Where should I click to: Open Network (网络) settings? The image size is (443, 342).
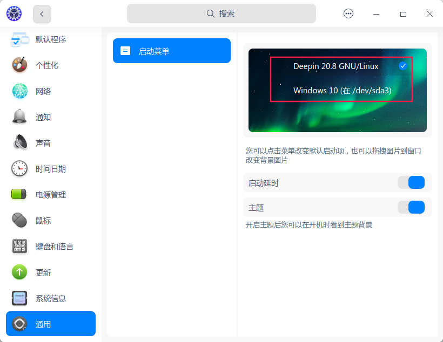43,91
